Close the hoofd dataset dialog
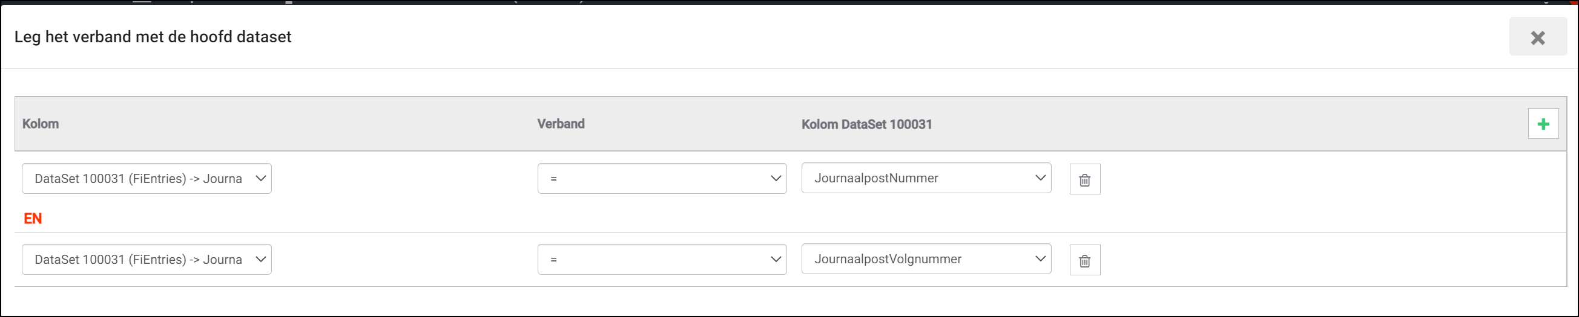The width and height of the screenshot is (1579, 317). (x=1537, y=38)
